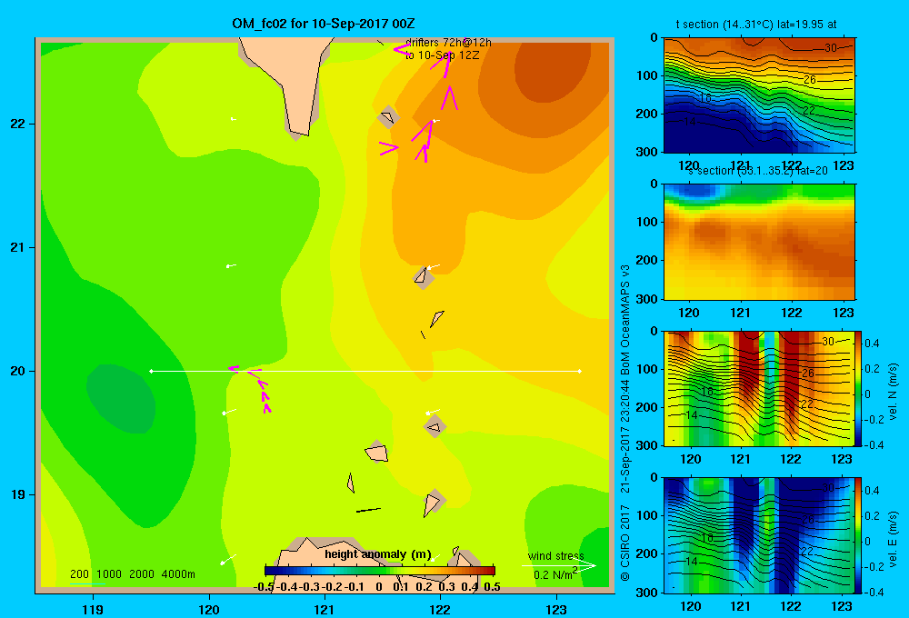909x618 pixels.
Task: Click the white wind stress scale arrow
Action: coord(559,566)
